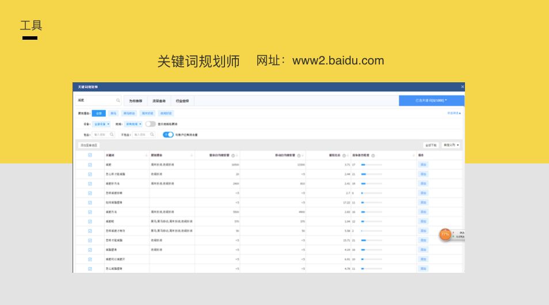Screen dimensions: 549x305
Task: Toggle the switch next to the 地域 dropdown
Action: pyautogui.click(x=150, y=124)
